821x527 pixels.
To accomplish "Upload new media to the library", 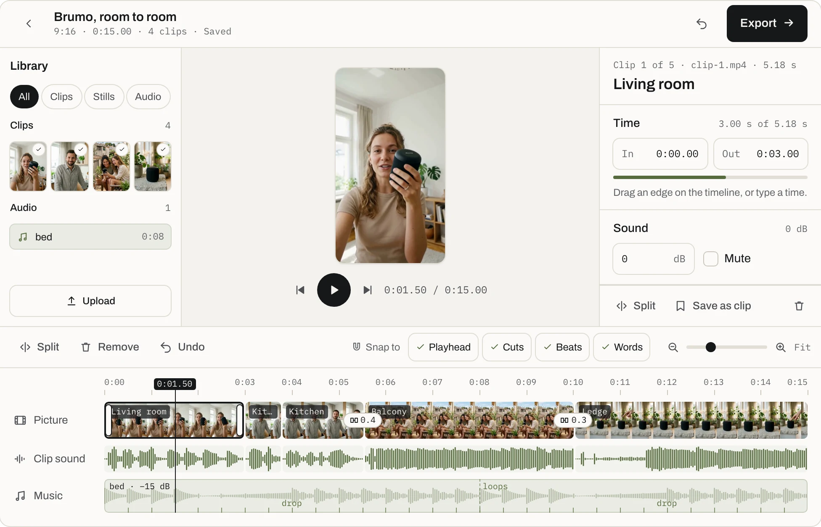I will (90, 301).
